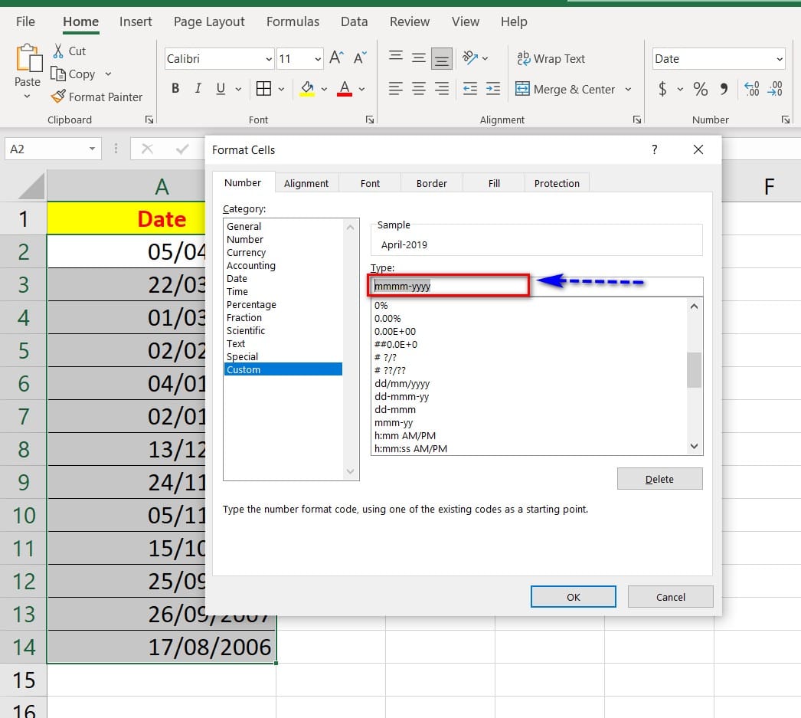801x718 pixels.
Task: Toggle Underline formatting
Action: [221, 89]
